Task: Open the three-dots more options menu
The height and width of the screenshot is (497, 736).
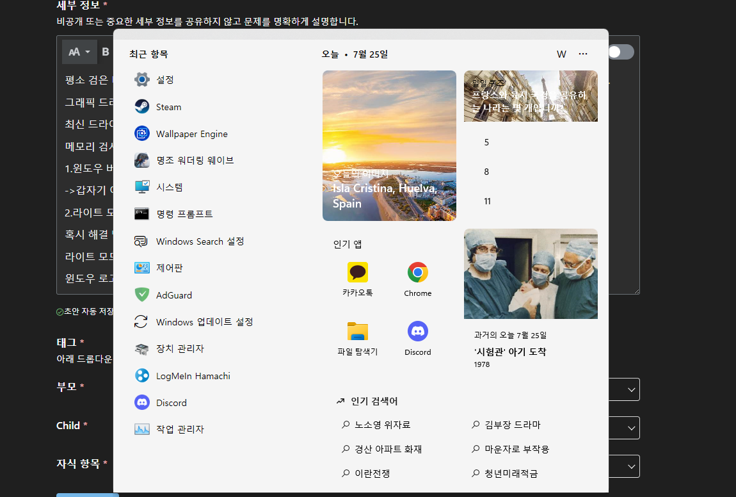Action: click(x=583, y=54)
